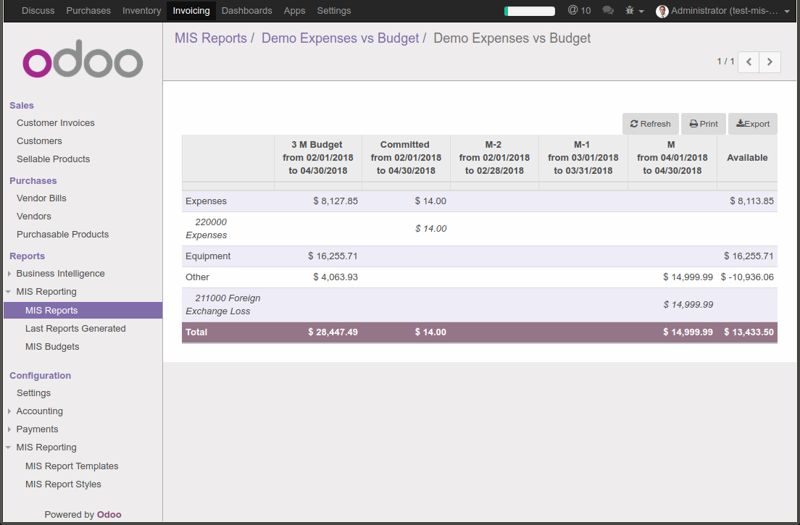800x525 pixels.
Task: Click the green progress bar in the top bar
Action: click(x=529, y=11)
